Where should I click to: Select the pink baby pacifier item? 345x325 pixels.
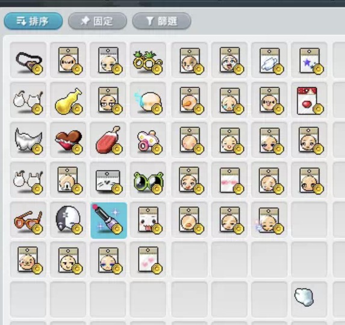pyautogui.click(x=148, y=140)
